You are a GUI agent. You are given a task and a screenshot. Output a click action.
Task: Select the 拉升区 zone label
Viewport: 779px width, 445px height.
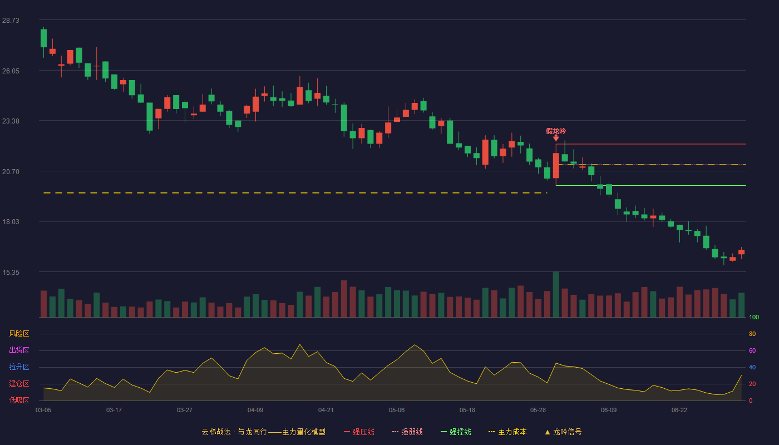(19, 367)
